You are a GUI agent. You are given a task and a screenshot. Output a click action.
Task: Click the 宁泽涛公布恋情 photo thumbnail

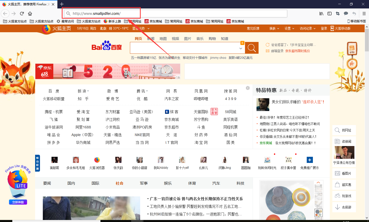point(344,152)
